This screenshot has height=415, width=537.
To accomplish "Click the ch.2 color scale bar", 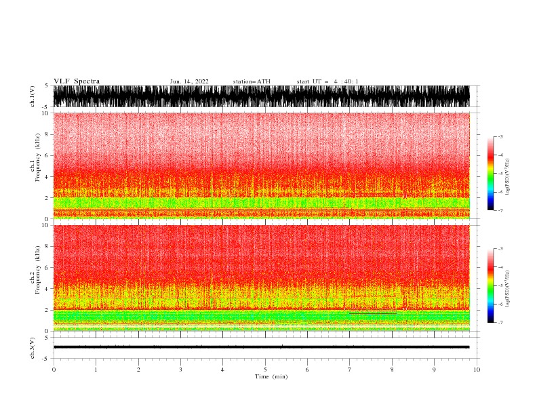I will tap(490, 285).
